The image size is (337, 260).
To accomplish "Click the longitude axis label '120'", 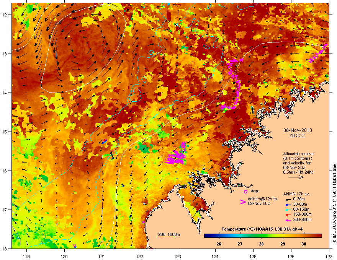I will 64,256.
